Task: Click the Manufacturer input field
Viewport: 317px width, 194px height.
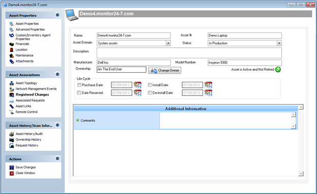Action: (134, 62)
